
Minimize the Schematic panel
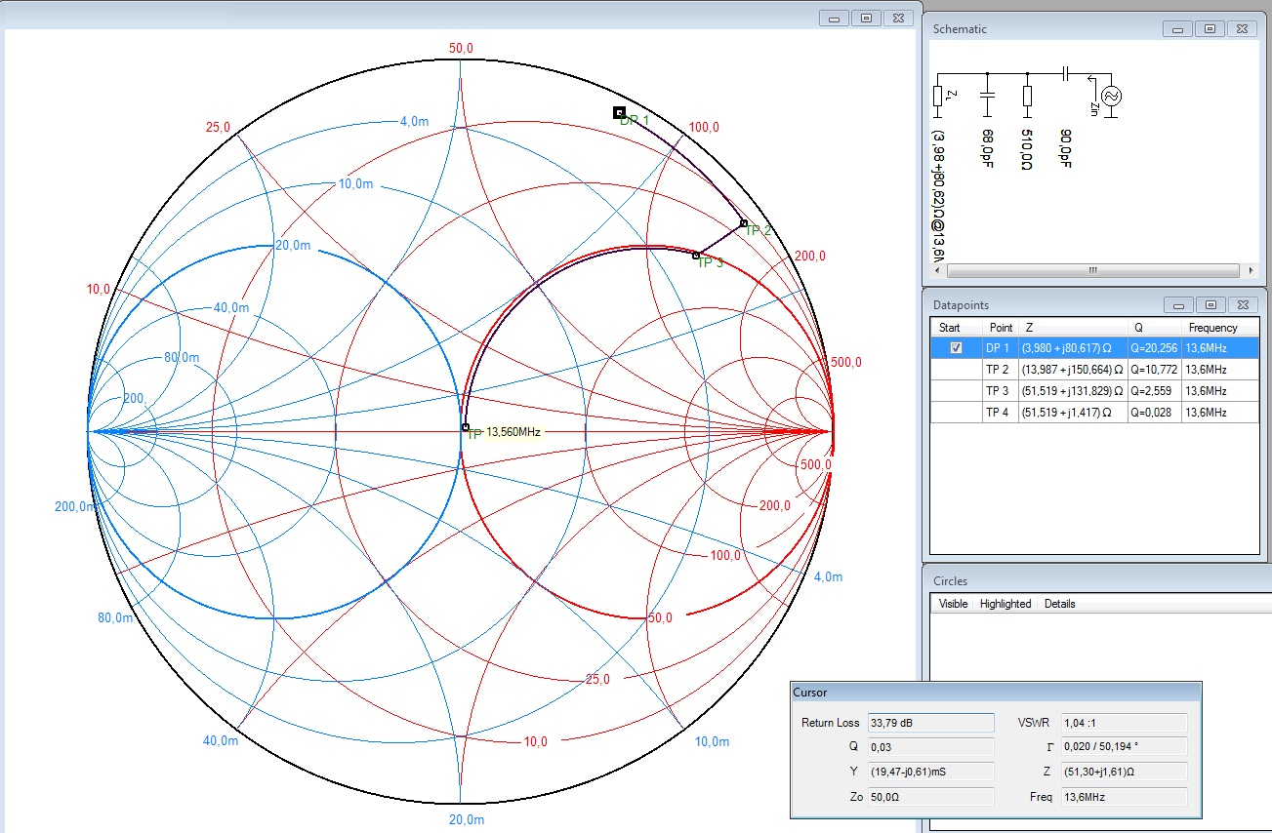point(1179,29)
